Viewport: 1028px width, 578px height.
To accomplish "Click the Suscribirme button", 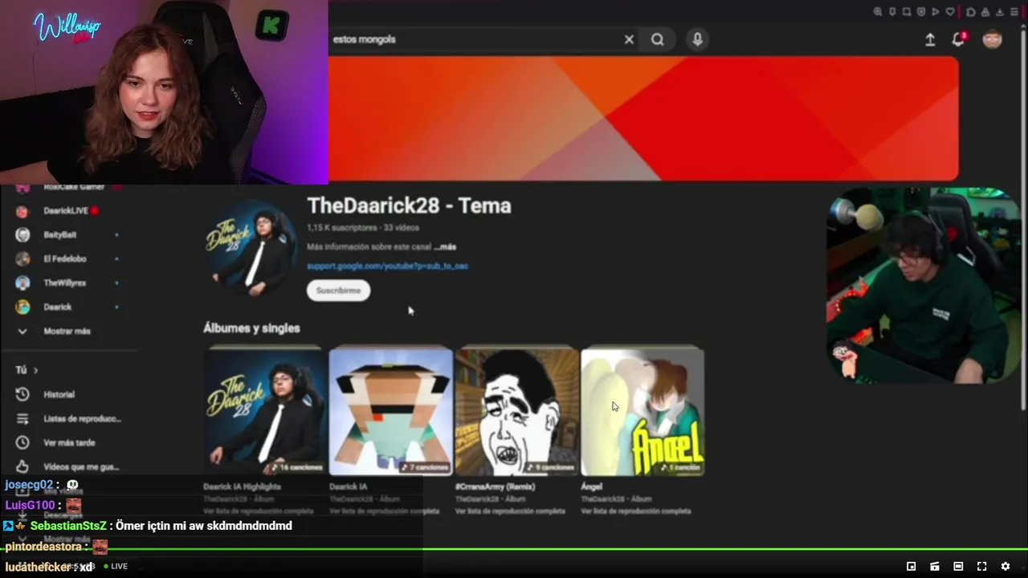I will (x=338, y=291).
